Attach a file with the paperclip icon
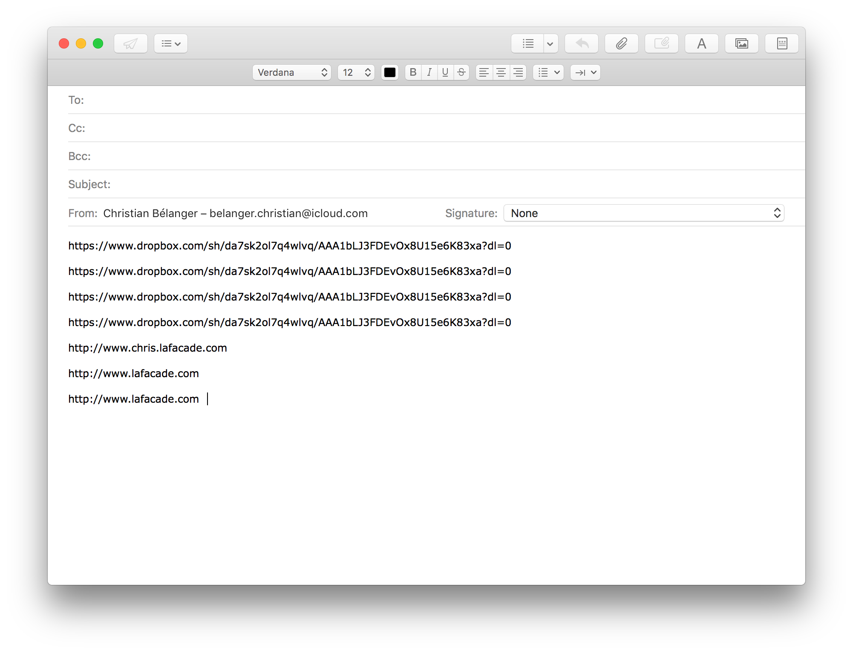 click(x=621, y=43)
